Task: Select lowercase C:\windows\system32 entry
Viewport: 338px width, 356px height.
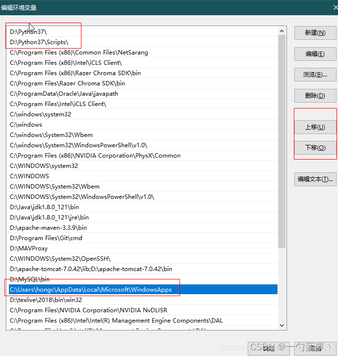Action: tap(142, 114)
